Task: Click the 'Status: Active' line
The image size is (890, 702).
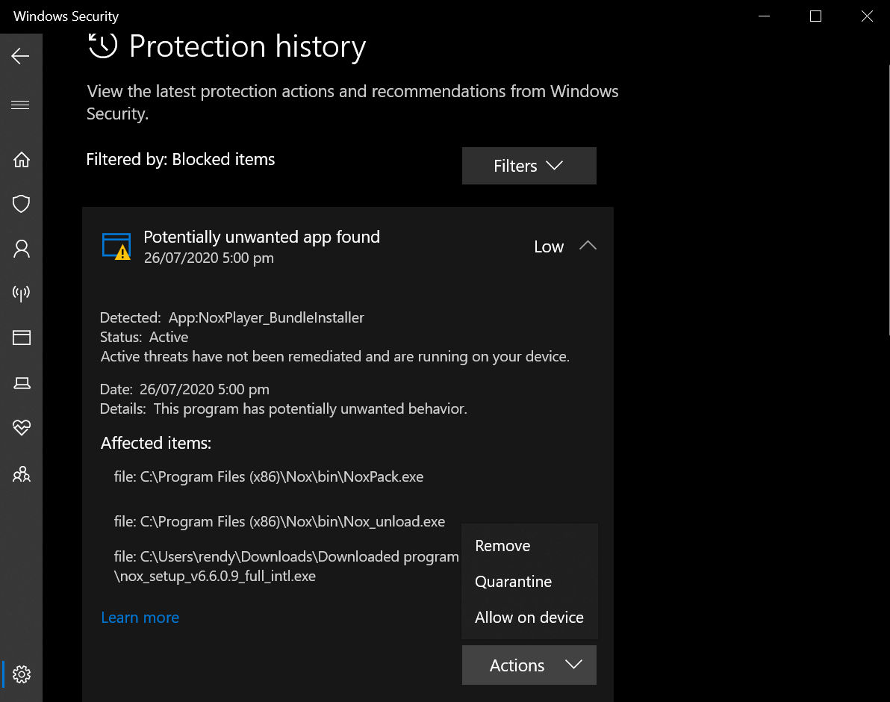Action: pos(144,337)
